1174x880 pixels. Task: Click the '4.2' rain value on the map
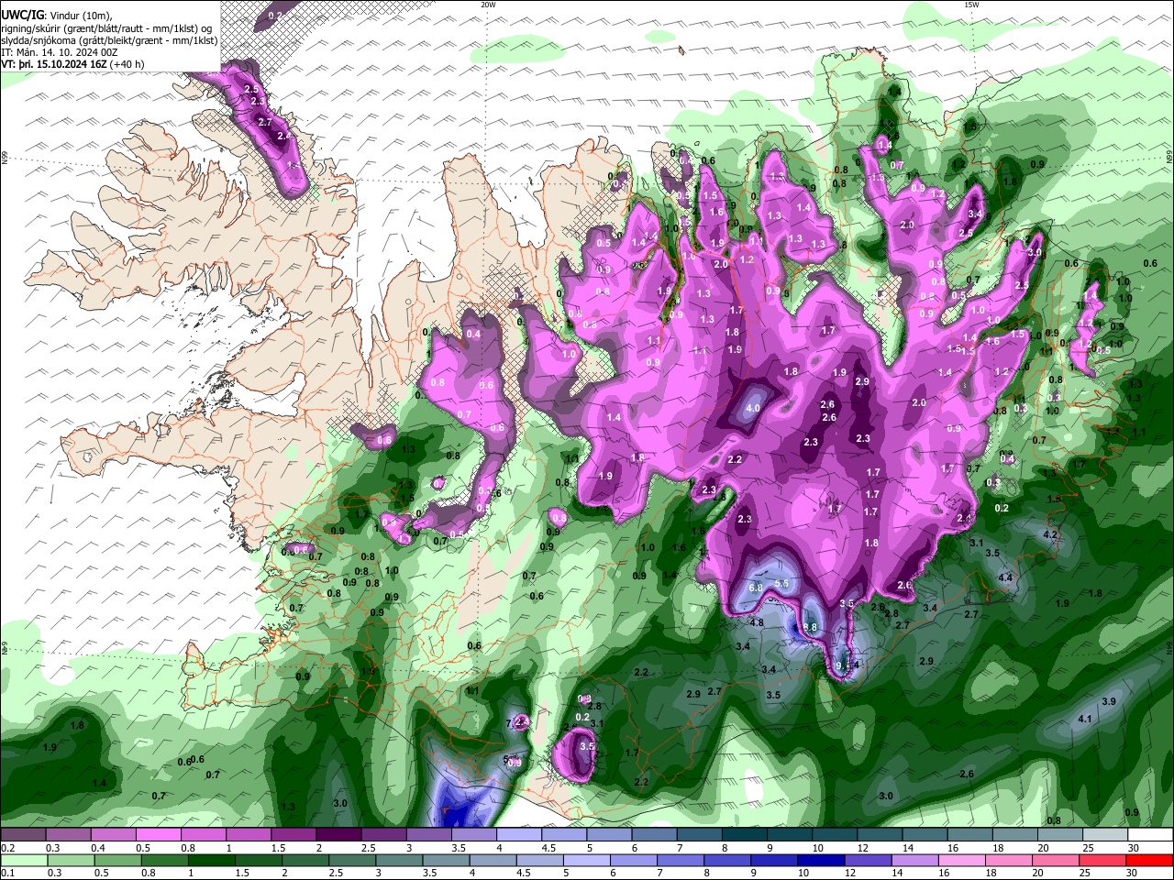(x=1051, y=534)
